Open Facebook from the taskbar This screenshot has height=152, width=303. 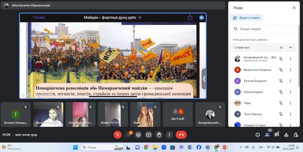(x=199, y=147)
